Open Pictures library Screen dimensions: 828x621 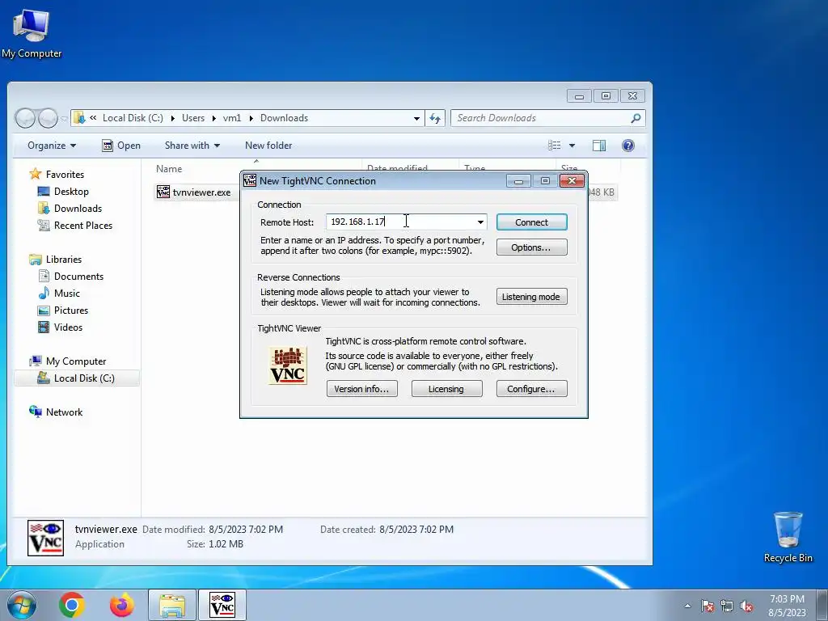point(71,310)
